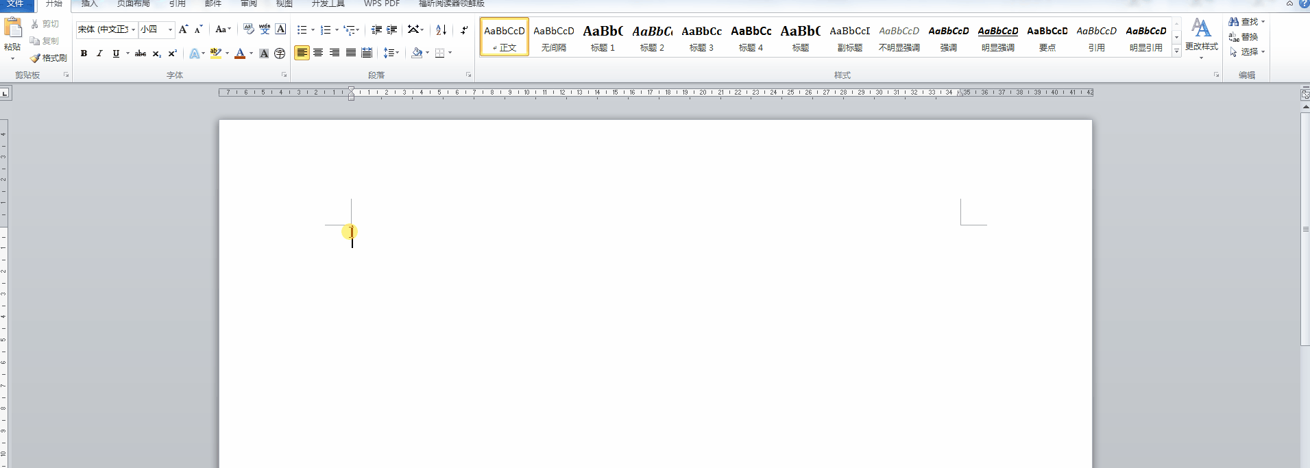Click the vertical scrollbar thumb

1305,230
